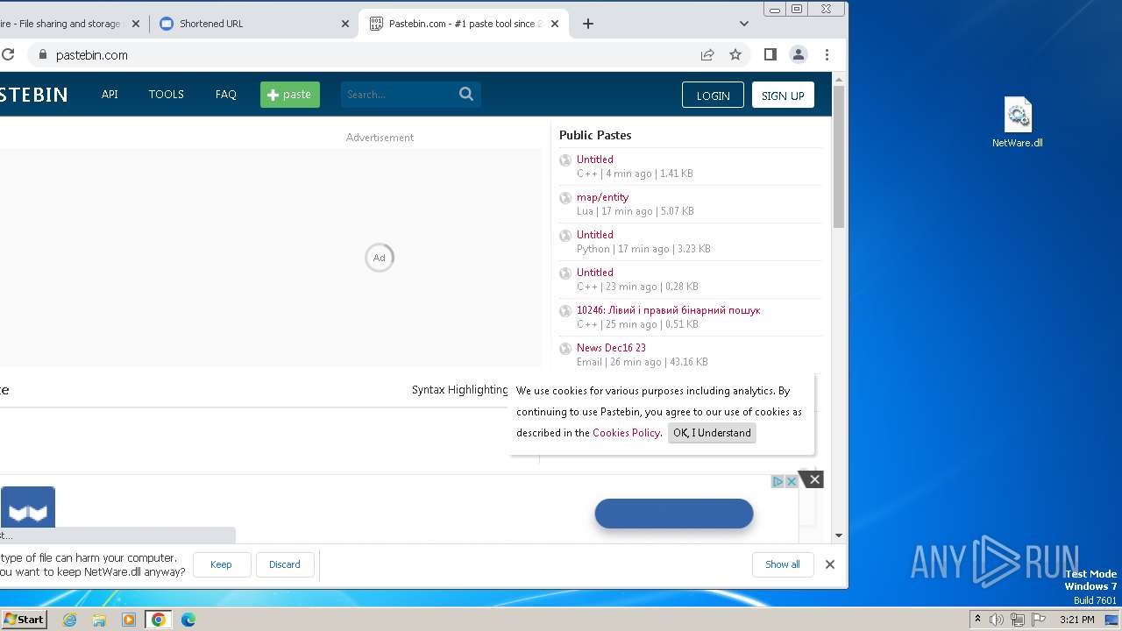1122x631 pixels.
Task: Switch to Chrome in the taskbar
Action: pos(158,620)
